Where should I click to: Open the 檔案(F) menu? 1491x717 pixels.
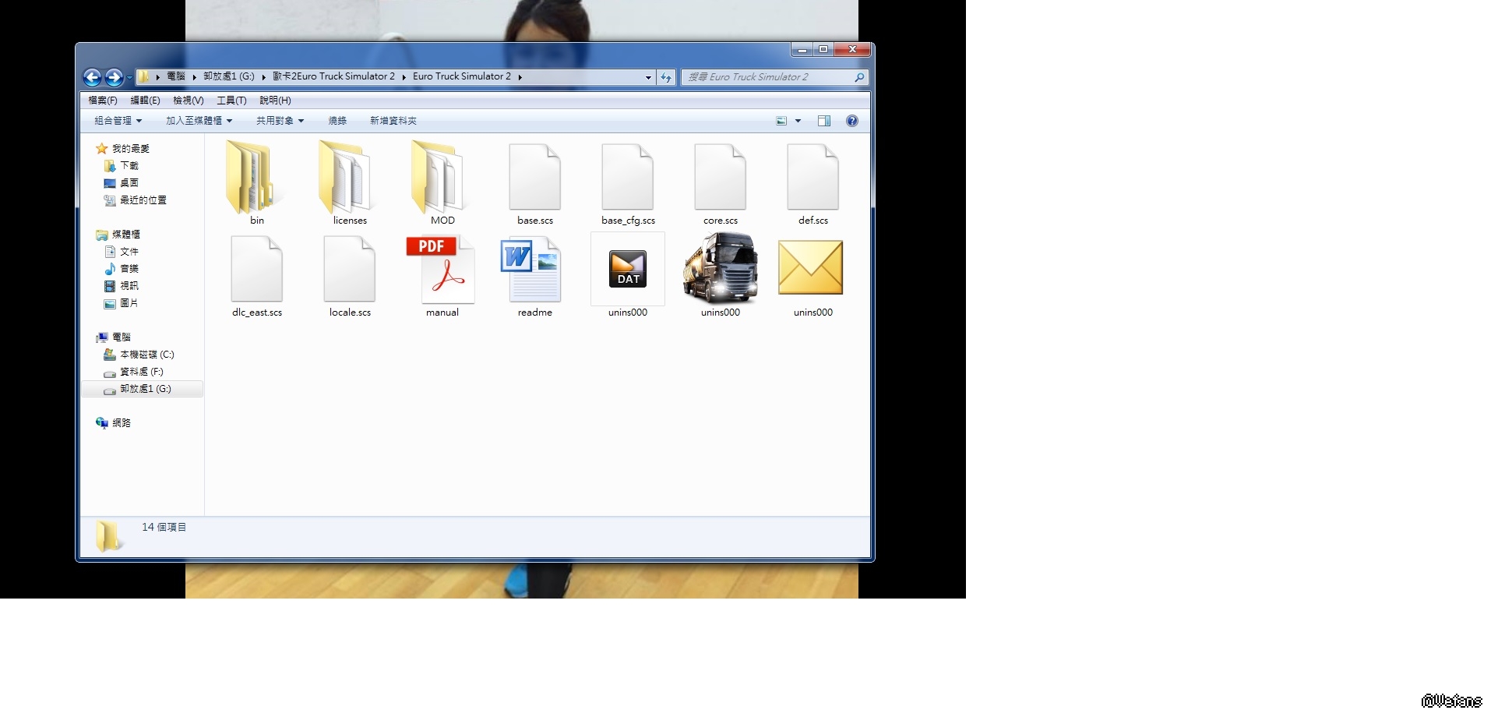(x=102, y=101)
